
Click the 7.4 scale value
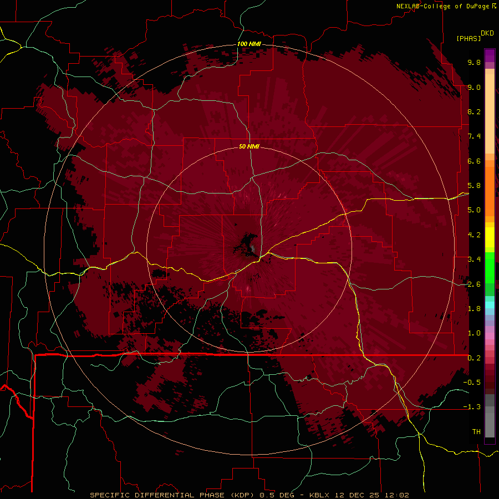[474, 136]
